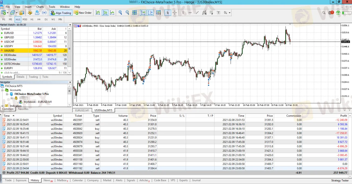This screenshot has height=184, width=352.
Task: Close the Navigator panel
Action: point(69,82)
